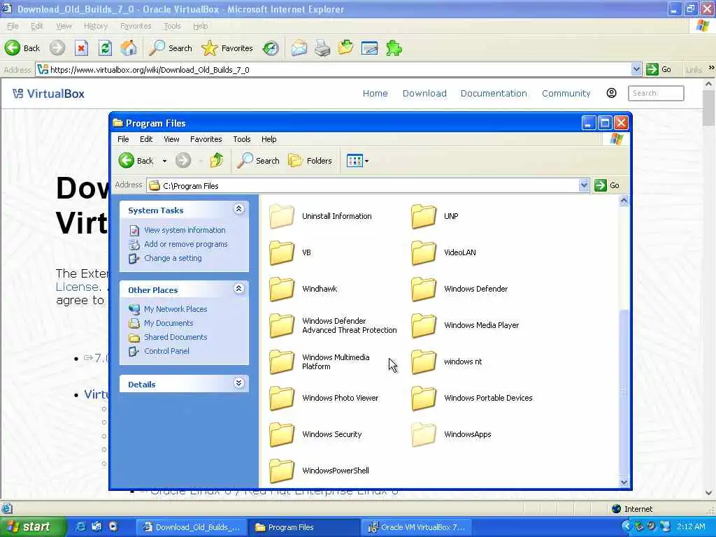
Task: Open View menu in Program Files window
Action: [x=171, y=139]
